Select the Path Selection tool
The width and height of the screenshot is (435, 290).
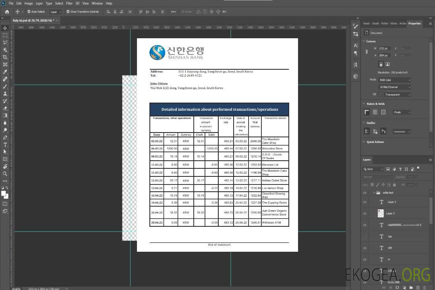click(5, 152)
